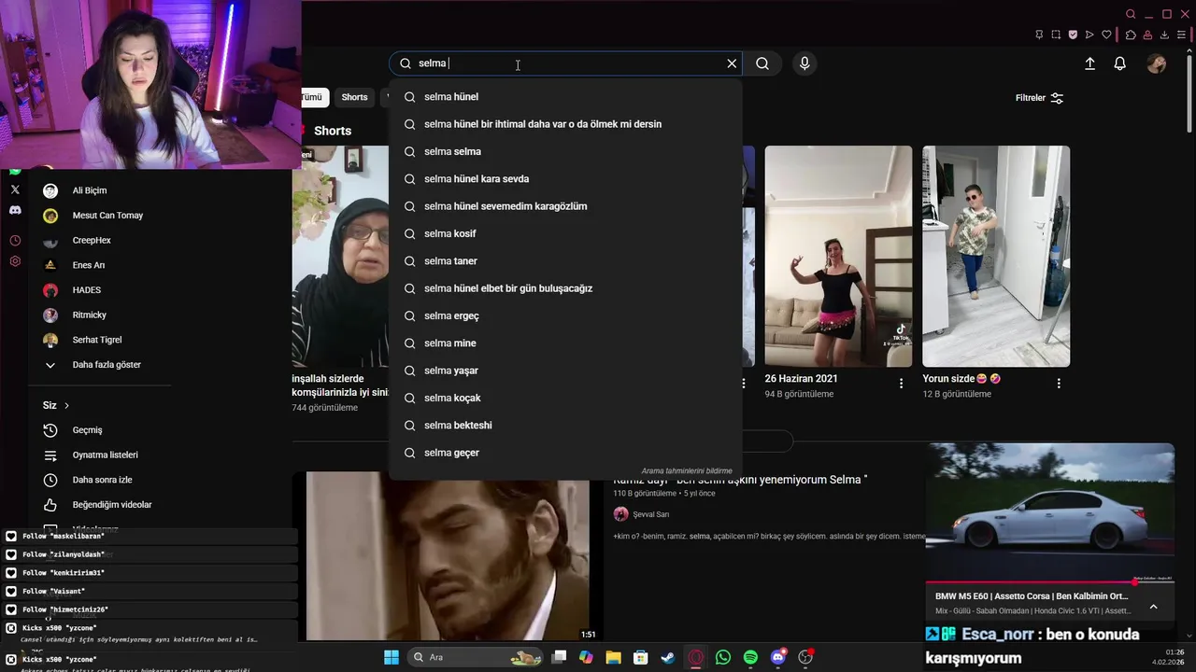The height and width of the screenshot is (672, 1196).
Task: Click the browser send/flow arrow icon
Action: (x=1089, y=35)
